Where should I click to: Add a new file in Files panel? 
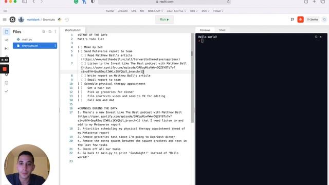coord(44,32)
